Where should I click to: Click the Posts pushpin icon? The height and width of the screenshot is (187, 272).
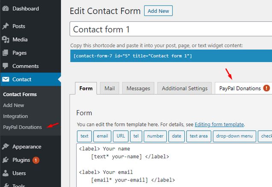point(6,26)
